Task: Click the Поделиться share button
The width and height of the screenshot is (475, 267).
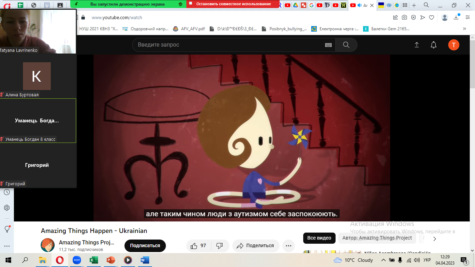Action: click(x=256, y=246)
